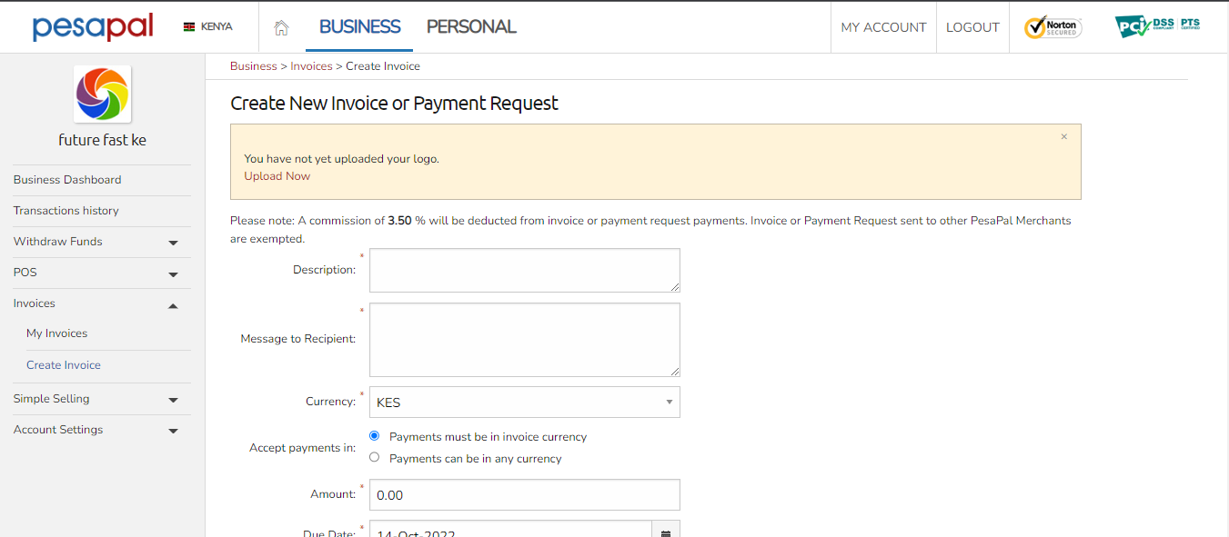Open Business Dashboard
The width and height of the screenshot is (1229, 537).
coord(67,180)
